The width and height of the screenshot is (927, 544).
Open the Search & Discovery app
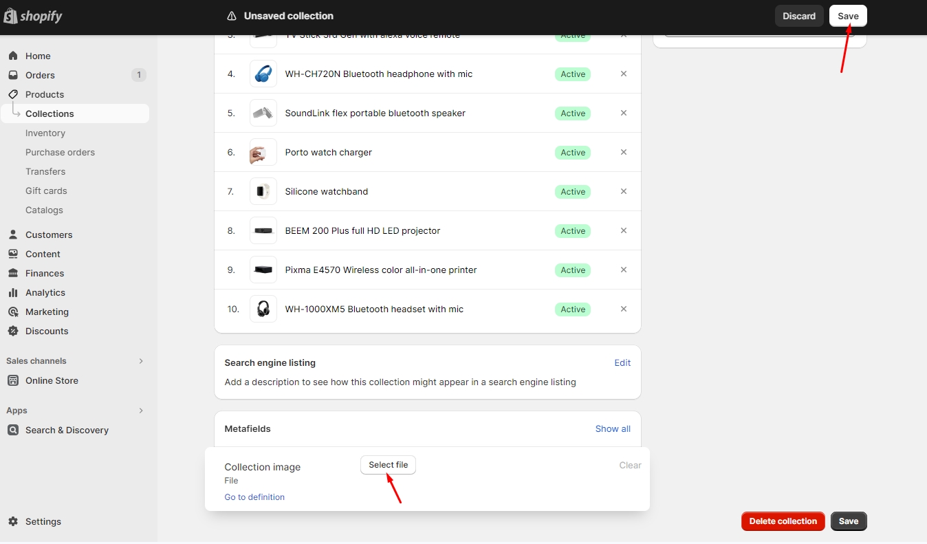[x=67, y=430]
